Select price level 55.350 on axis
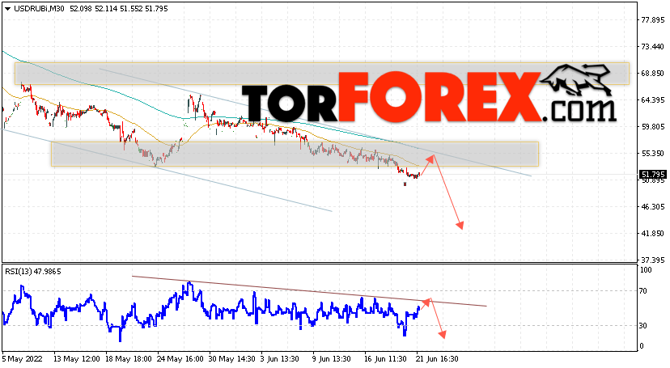 click(652, 153)
